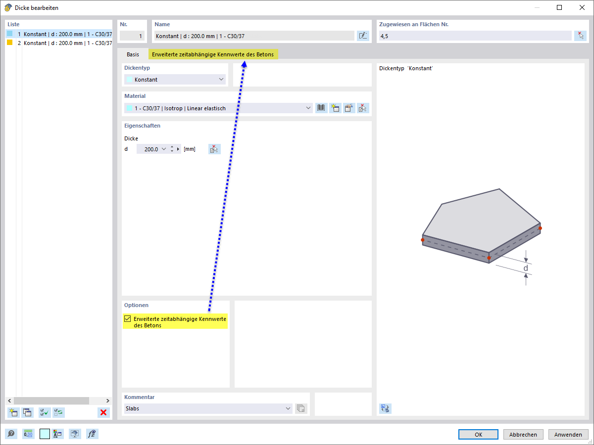Invert the list selection
The width and height of the screenshot is (594, 445).
58,412
